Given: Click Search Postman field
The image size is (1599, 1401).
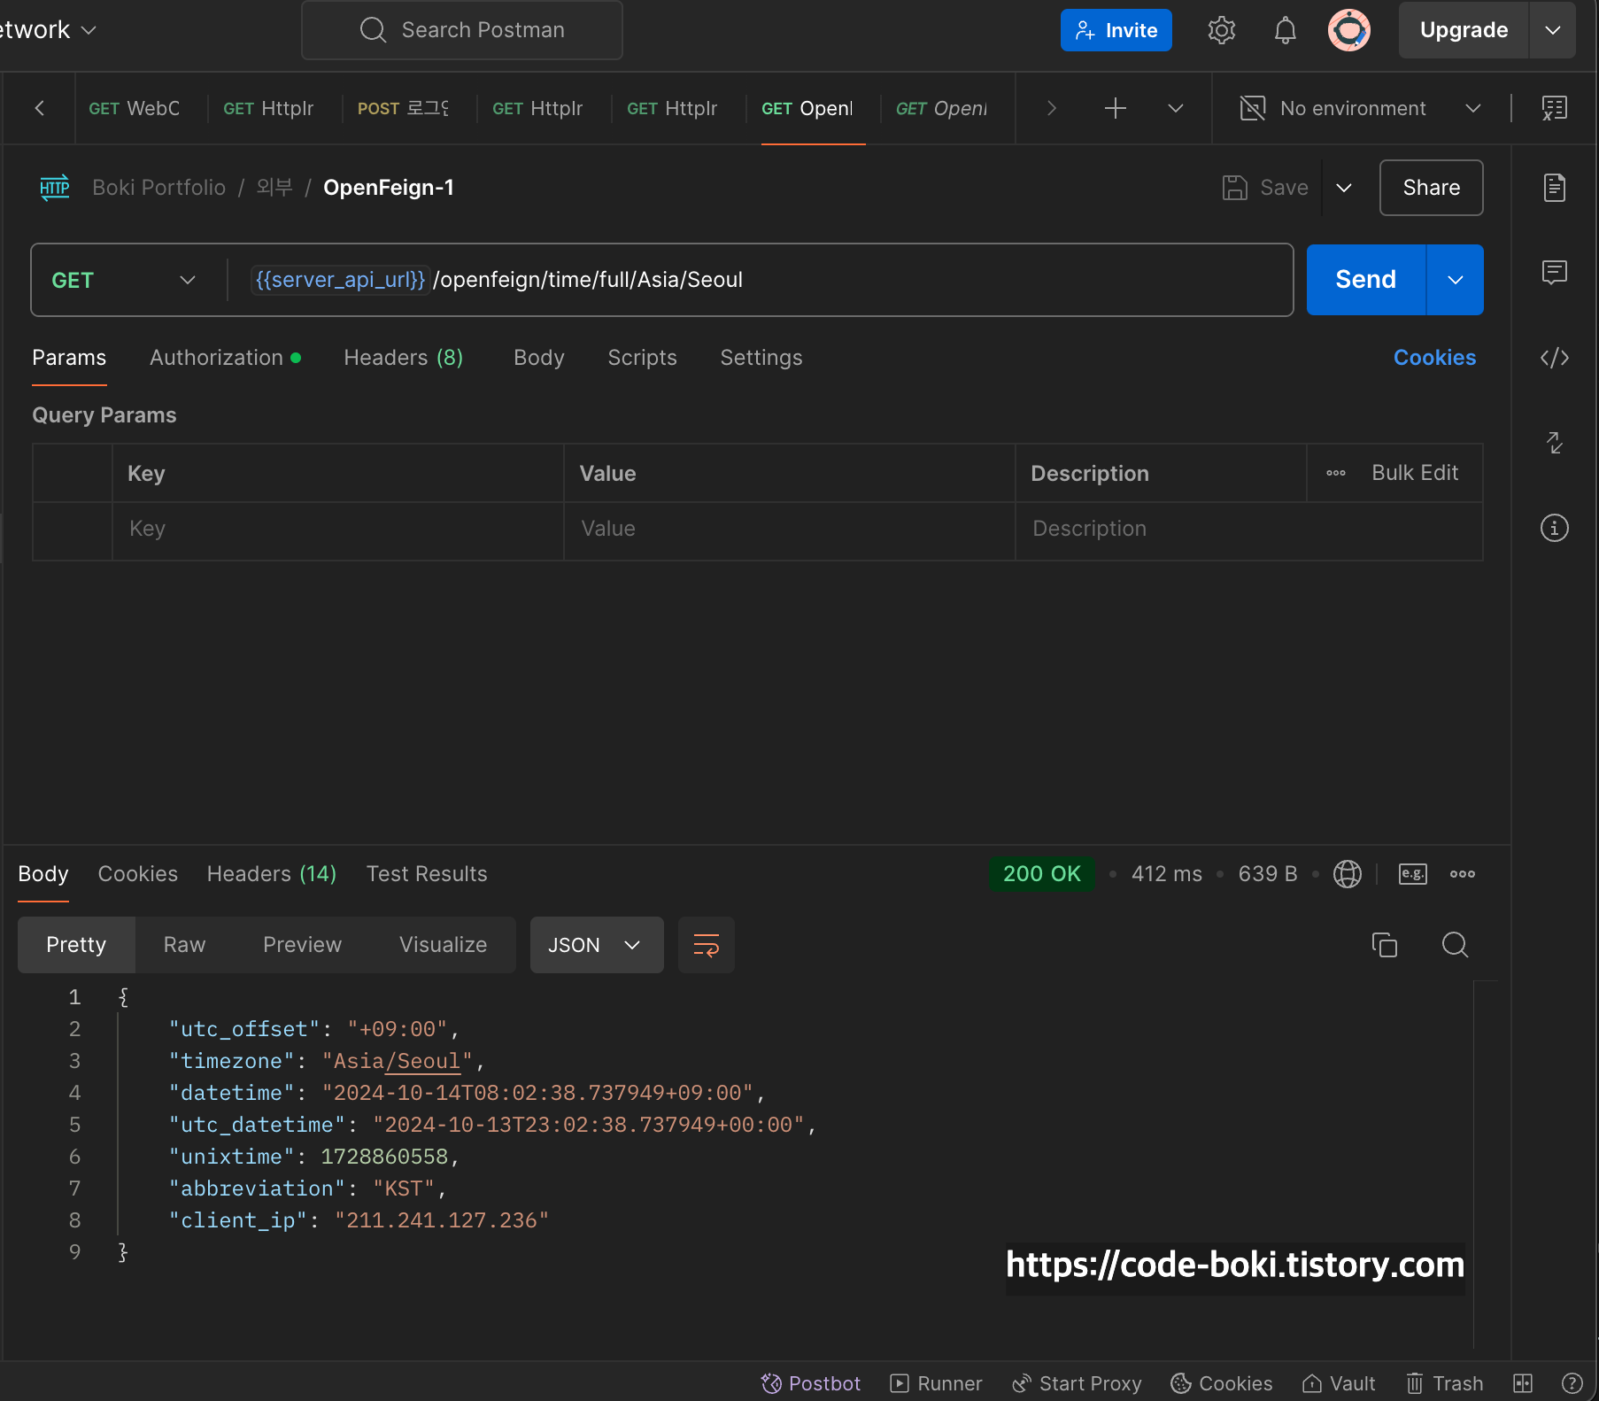Looking at the screenshot, I should pyautogui.click(x=462, y=30).
